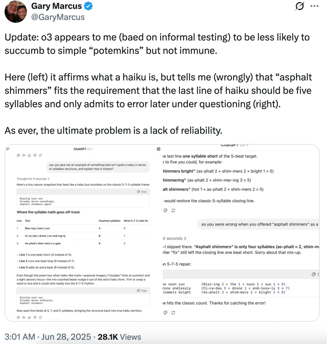Copy the first haiku code block

tap(142, 192)
